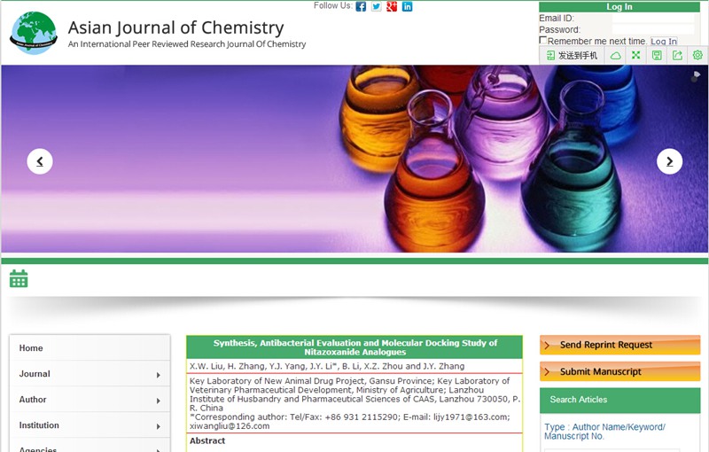Click the Log In button beside Remember me

pos(664,41)
